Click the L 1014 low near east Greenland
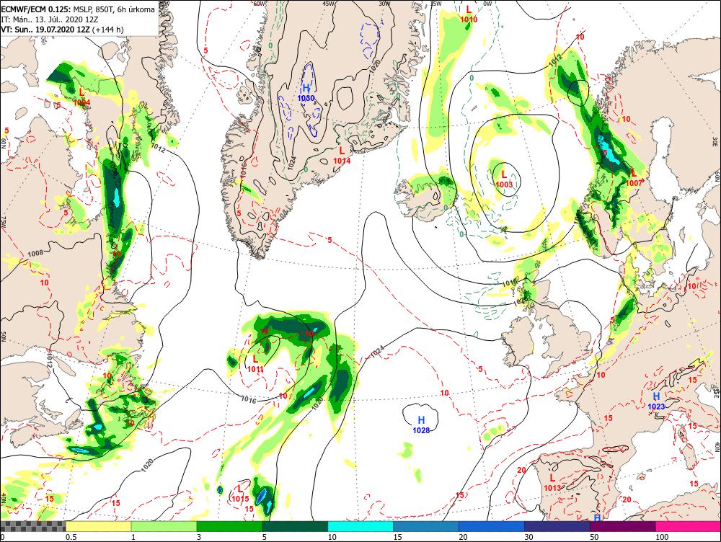 (x=342, y=155)
